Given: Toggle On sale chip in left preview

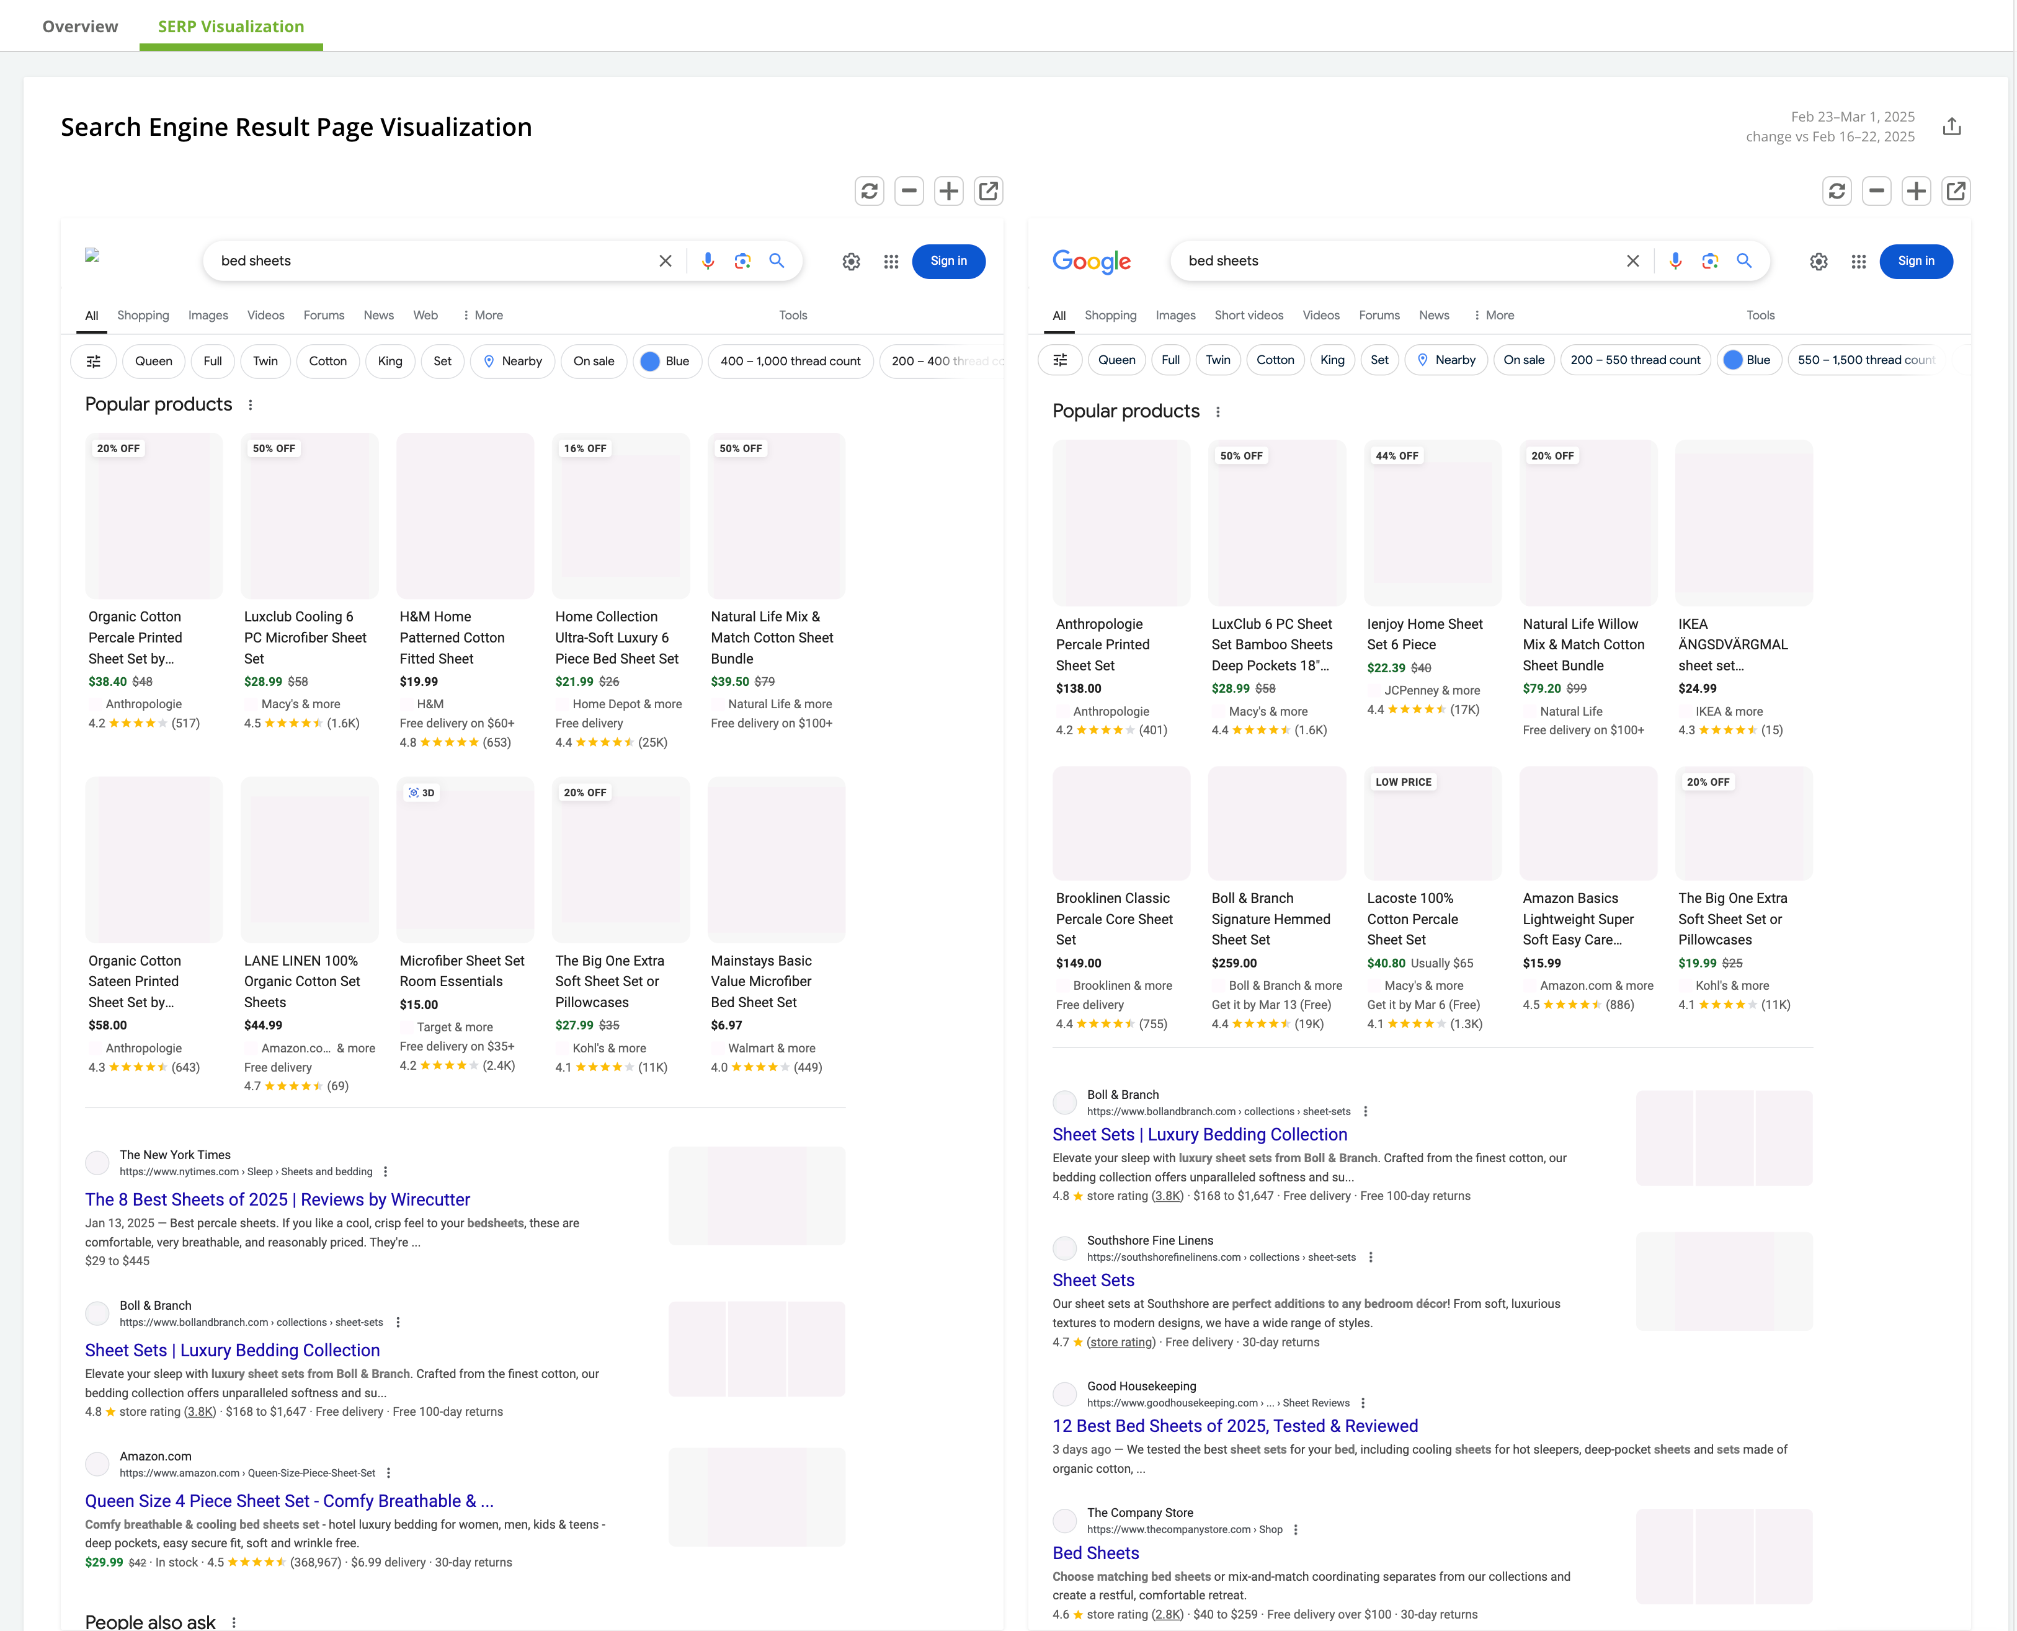Looking at the screenshot, I should pyautogui.click(x=594, y=362).
